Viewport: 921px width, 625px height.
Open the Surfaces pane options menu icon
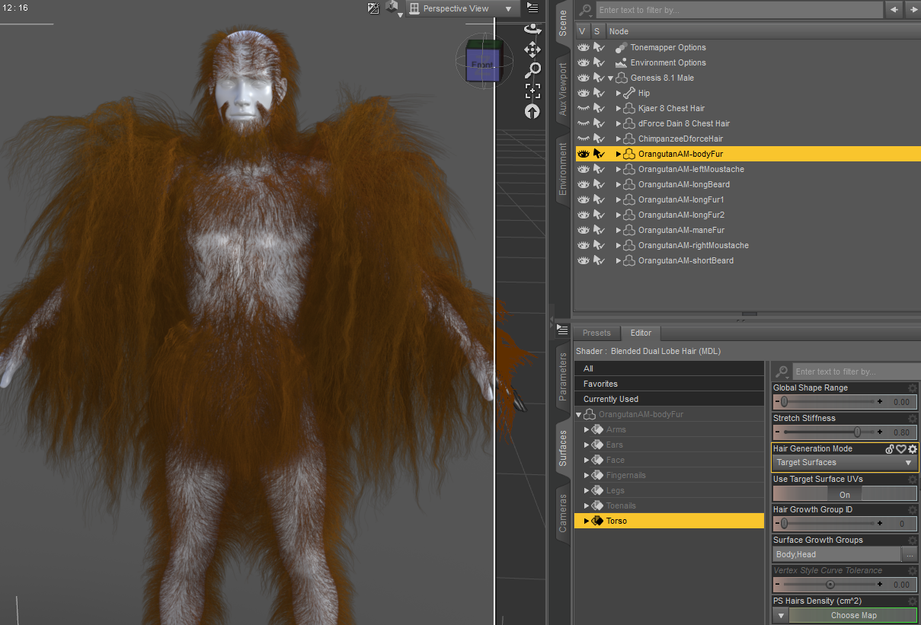[563, 330]
